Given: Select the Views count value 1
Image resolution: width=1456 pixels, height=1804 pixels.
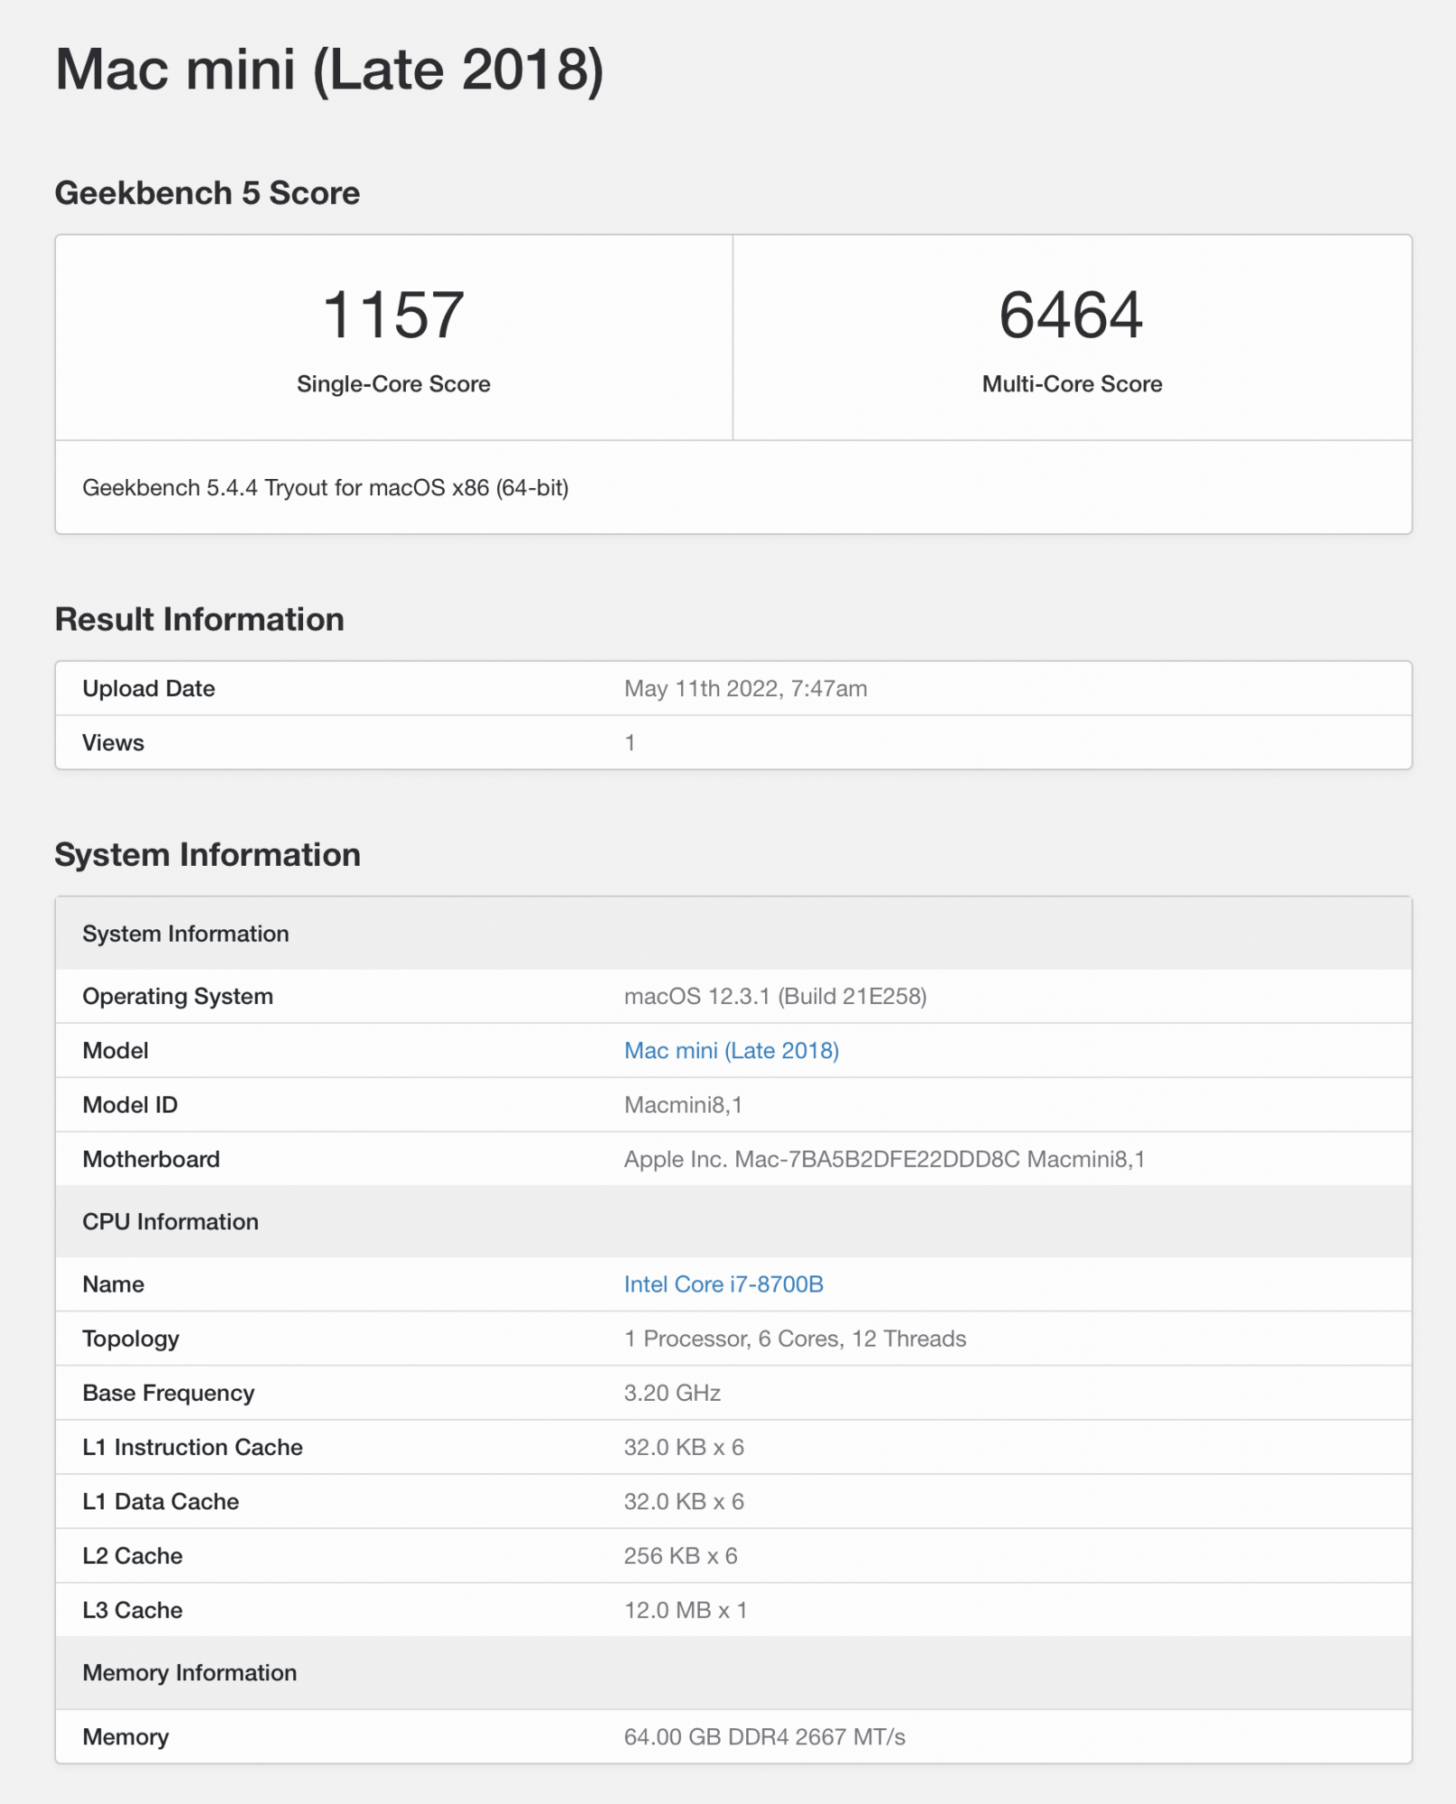Looking at the screenshot, I should (x=630, y=742).
